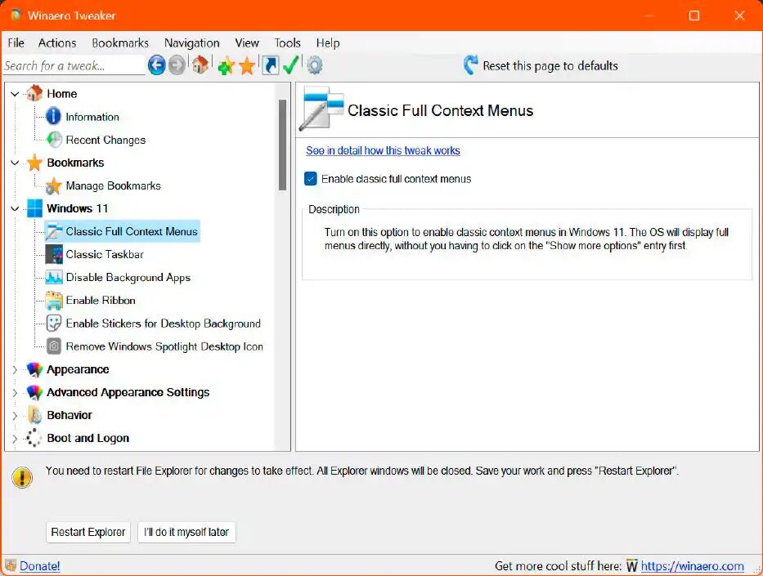Click I'll do it myself later
The width and height of the screenshot is (763, 576).
pos(186,532)
